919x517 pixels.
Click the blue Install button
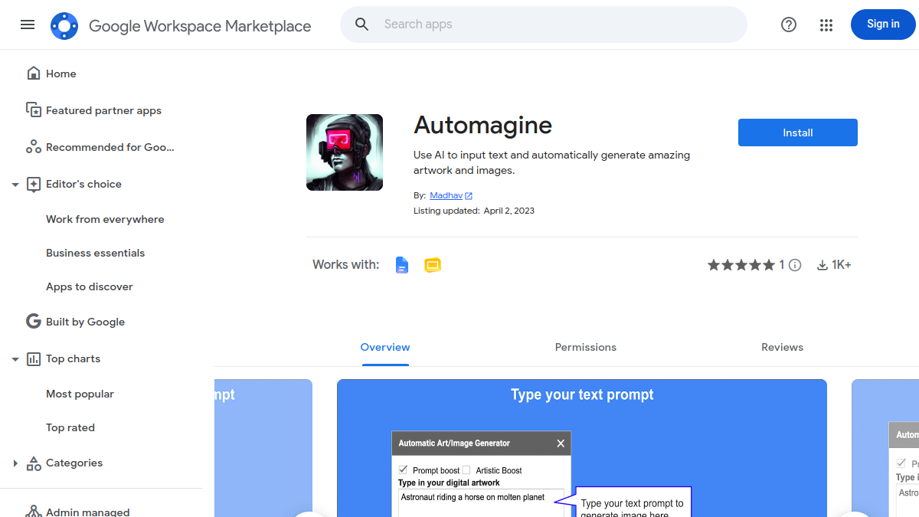pyautogui.click(x=798, y=133)
